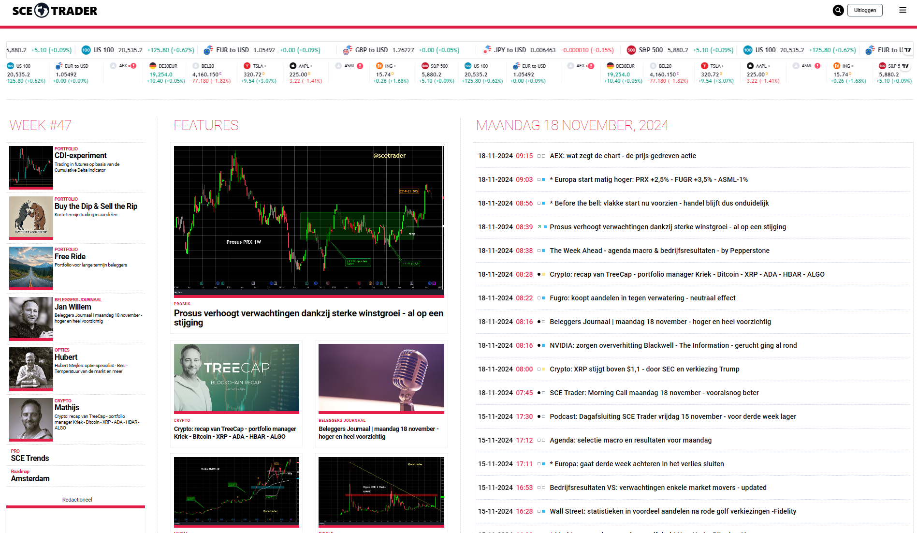Click the PROSUS category label
Image resolution: width=917 pixels, height=533 pixels.
pos(182,304)
